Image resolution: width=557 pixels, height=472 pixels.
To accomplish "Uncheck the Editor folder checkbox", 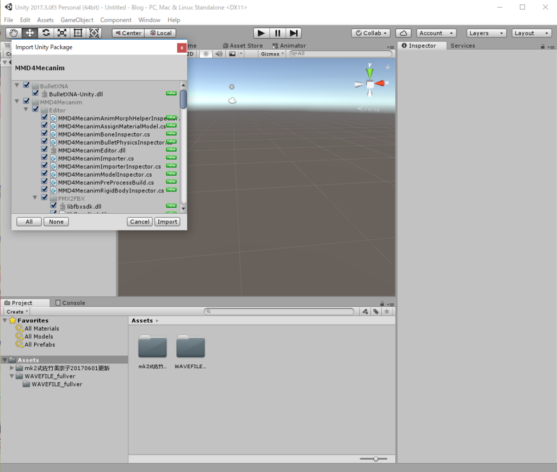I will point(35,109).
